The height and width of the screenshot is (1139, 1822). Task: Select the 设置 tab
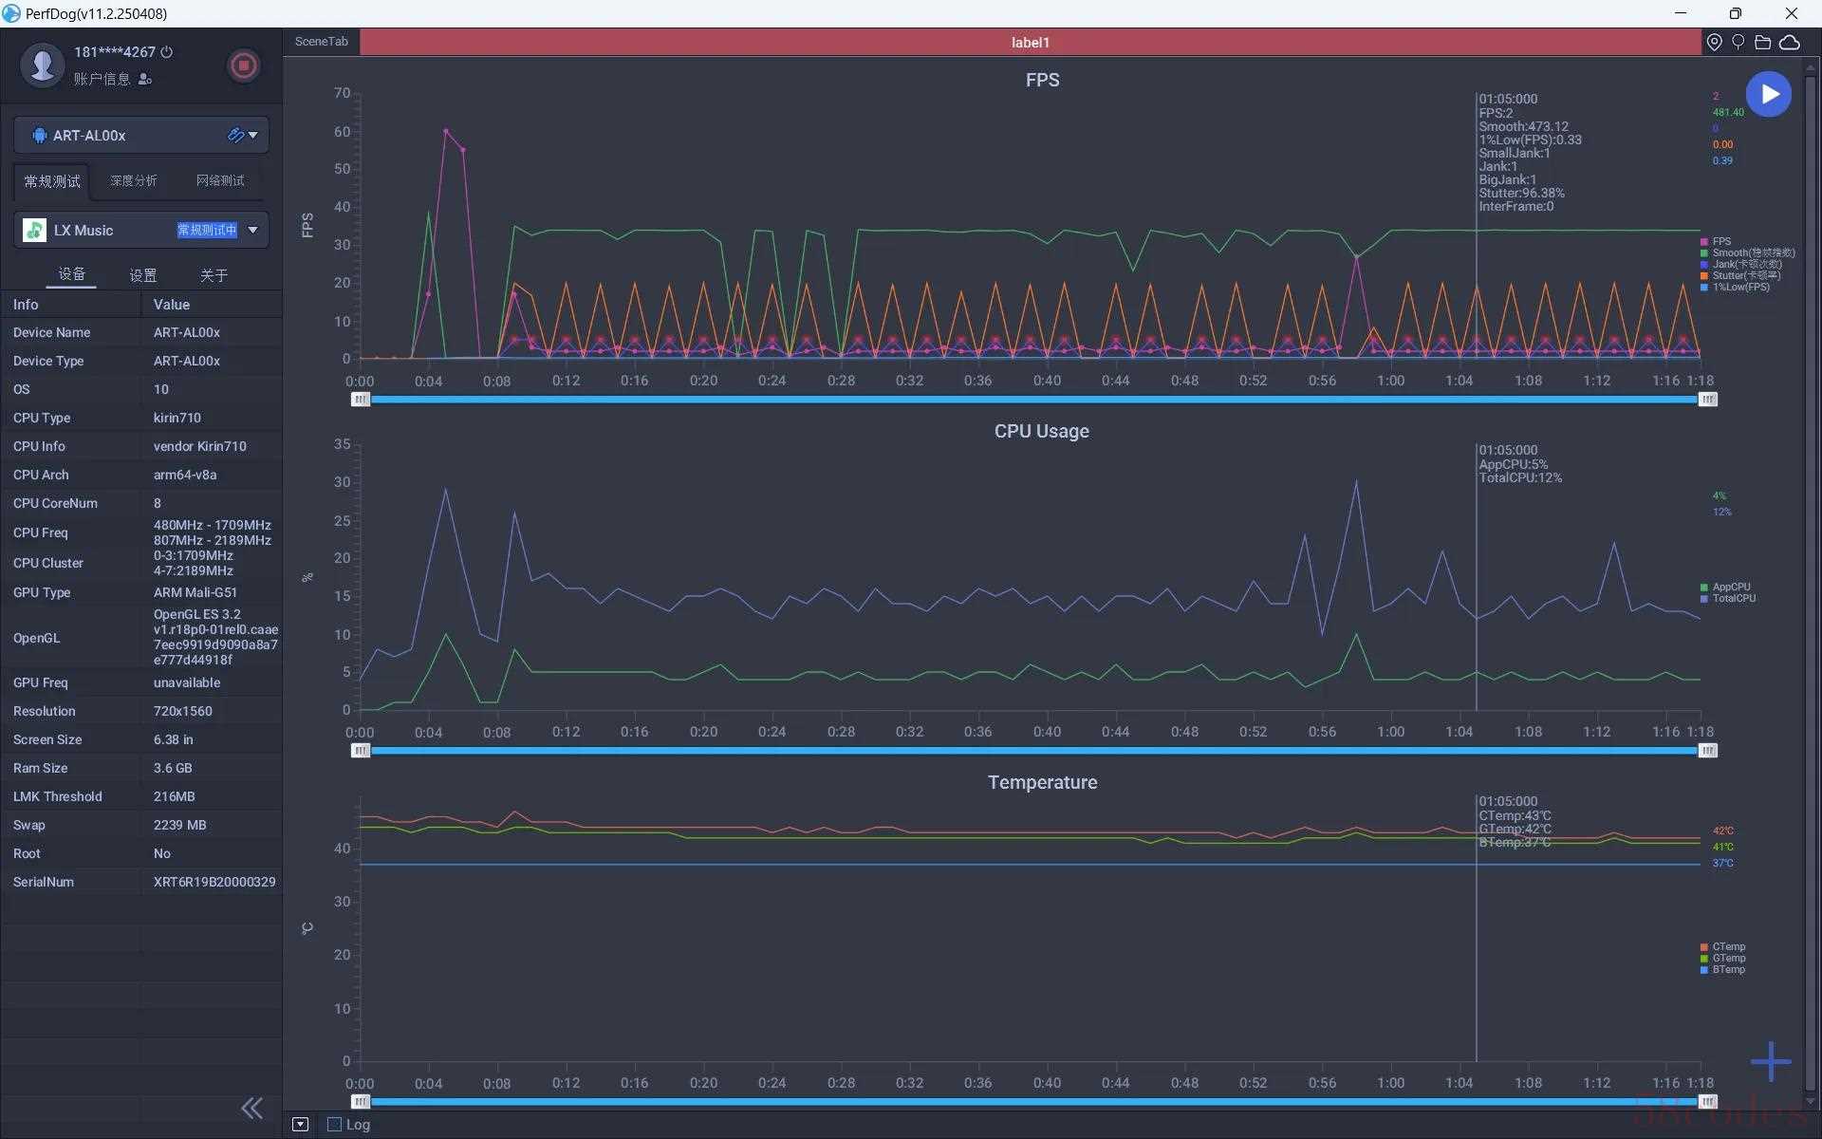tap(143, 275)
